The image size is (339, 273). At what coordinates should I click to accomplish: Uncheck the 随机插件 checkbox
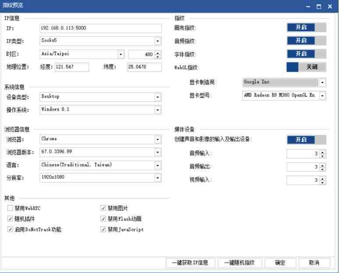10,219
